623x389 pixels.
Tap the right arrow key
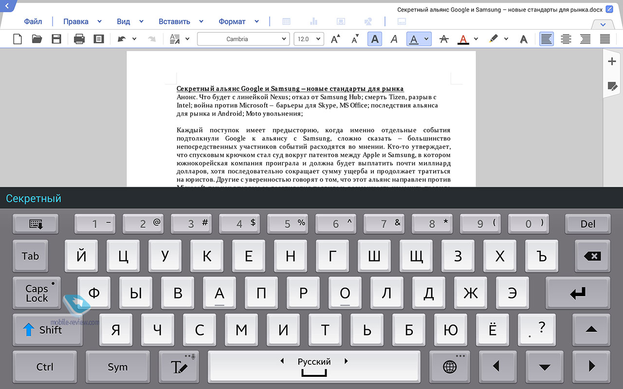[592, 367]
